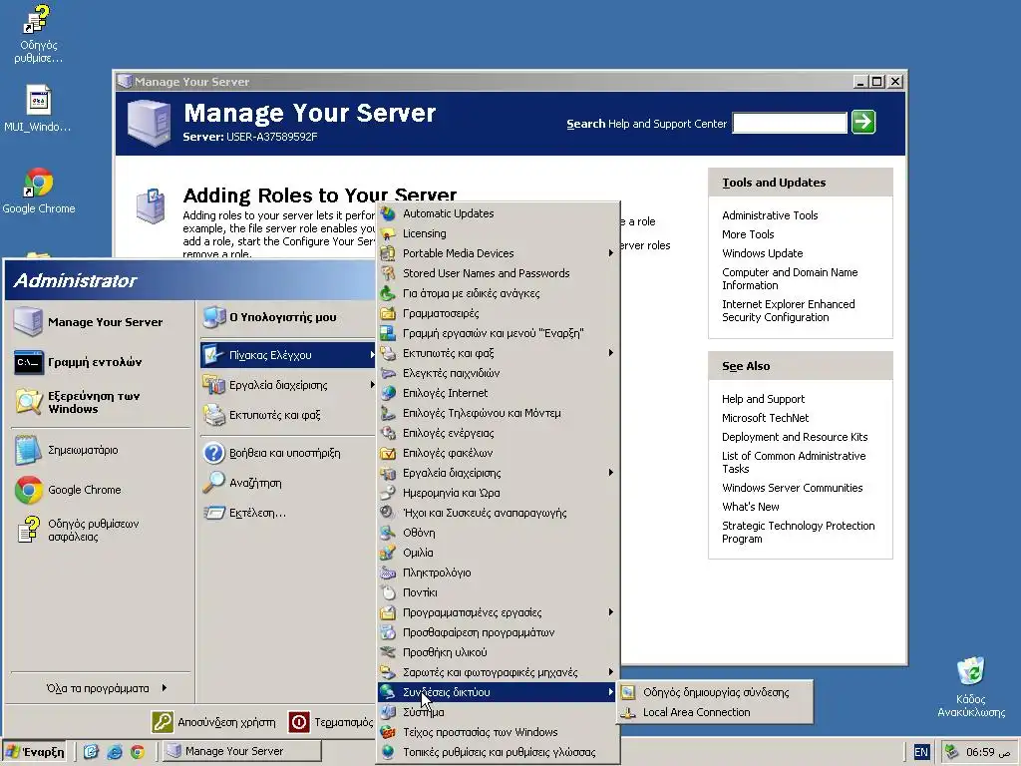Expand the Πίνακας Ελέγχου submenu arrow
1021x766 pixels.
click(372, 355)
